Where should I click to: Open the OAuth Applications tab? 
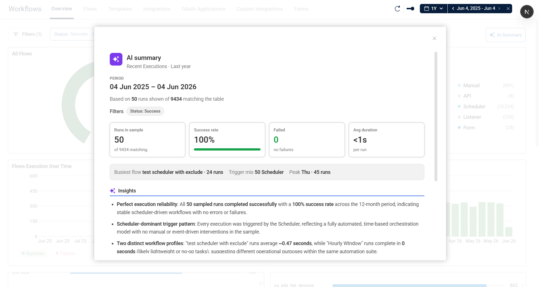click(203, 9)
